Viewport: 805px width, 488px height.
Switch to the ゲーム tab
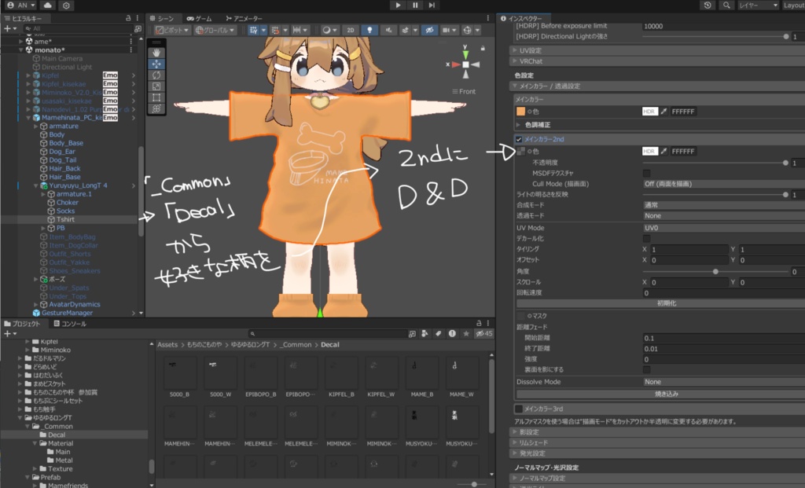pyautogui.click(x=200, y=19)
